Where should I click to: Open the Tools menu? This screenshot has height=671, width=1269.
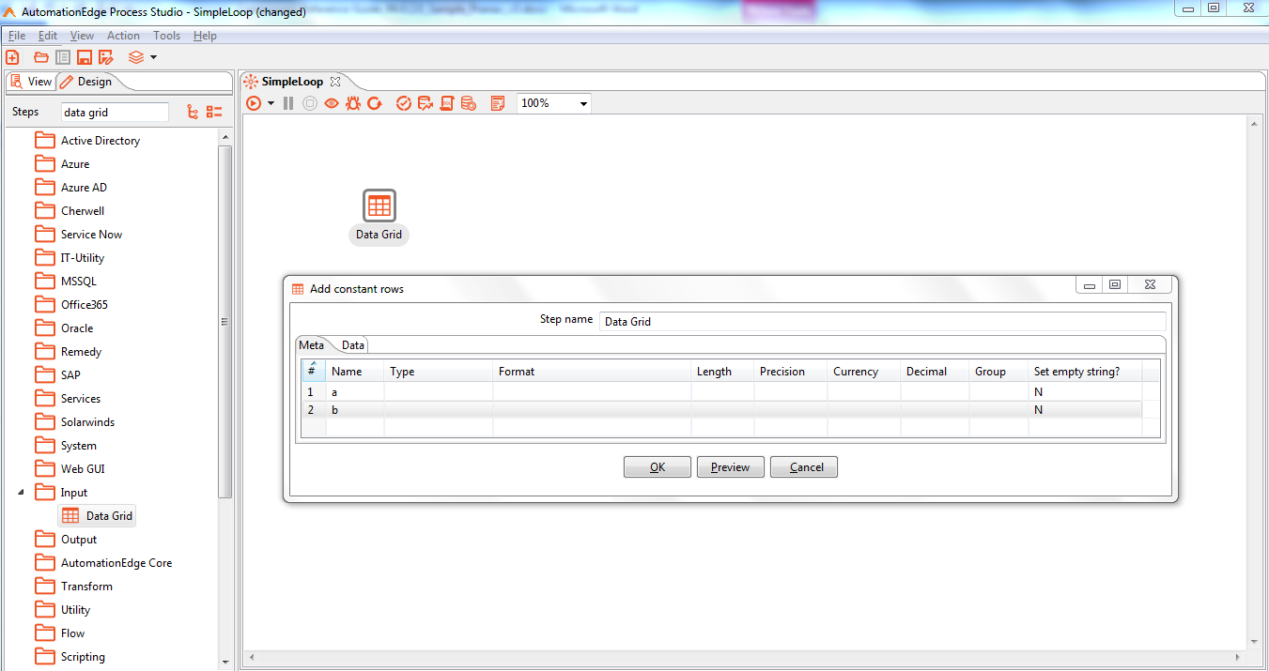(166, 36)
